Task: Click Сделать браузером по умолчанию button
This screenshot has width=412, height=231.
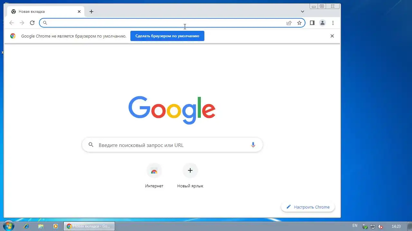Action: point(167,36)
